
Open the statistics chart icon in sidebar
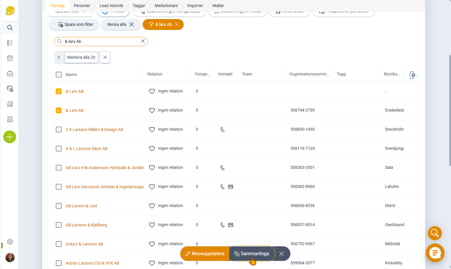(10, 104)
